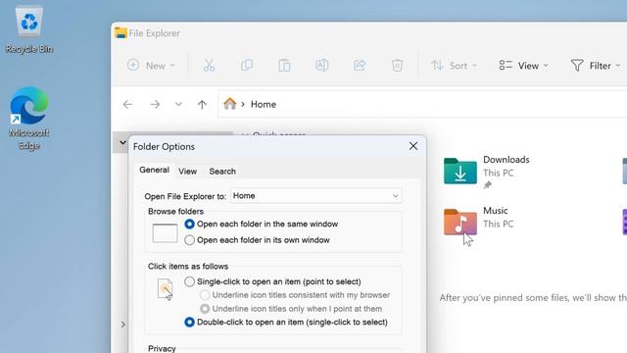
Task: Switch to the View tab in Folder Options
Action: click(187, 172)
